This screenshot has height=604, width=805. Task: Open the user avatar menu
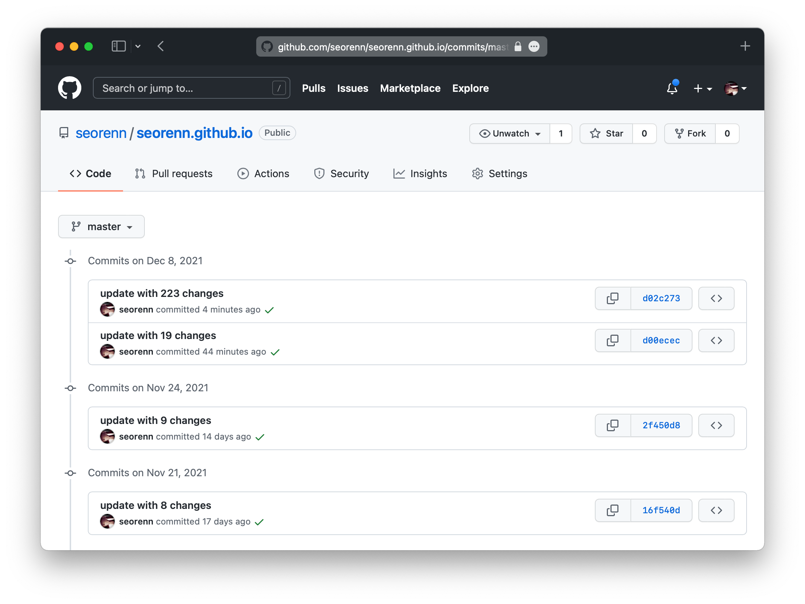point(735,89)
